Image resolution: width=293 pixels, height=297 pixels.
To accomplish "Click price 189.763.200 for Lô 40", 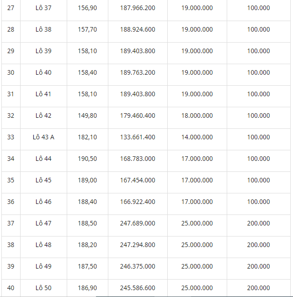I will pyautogui.click(x=138, y=72).
